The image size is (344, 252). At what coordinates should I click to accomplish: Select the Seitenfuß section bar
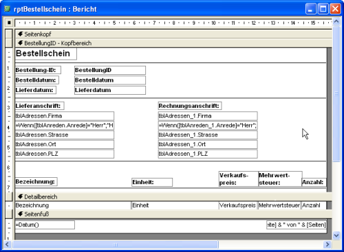pyautogui.click(x=174, y=214)
